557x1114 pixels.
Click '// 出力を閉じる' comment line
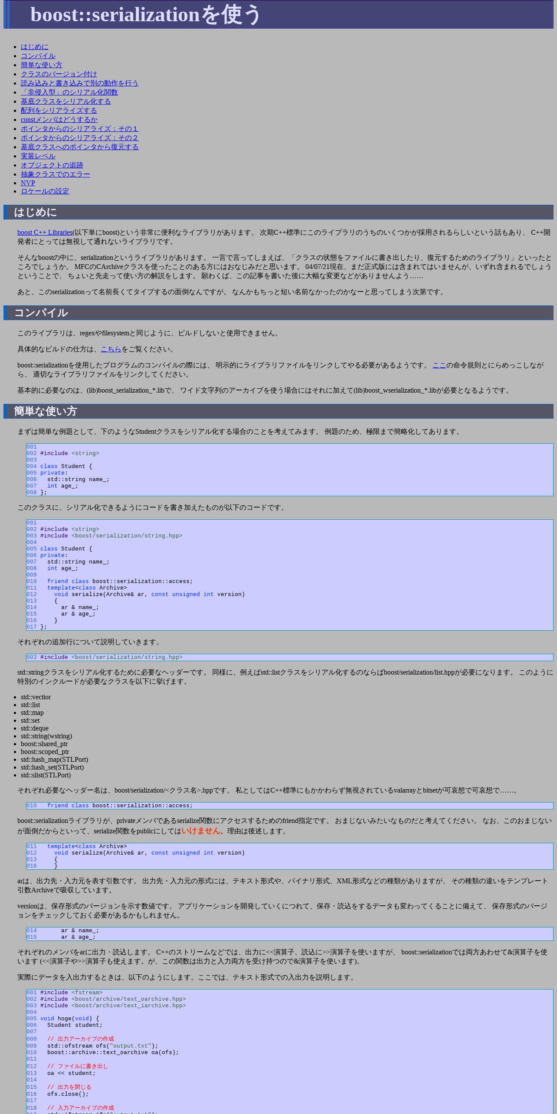[69, 1087]
